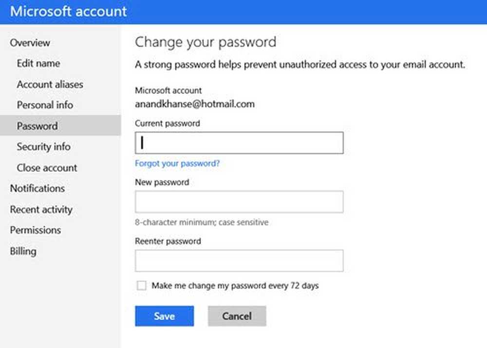Focus the Reenter password field

(x=239, y=261)
